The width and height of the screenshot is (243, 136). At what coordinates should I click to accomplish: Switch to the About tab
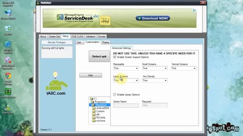43,37
